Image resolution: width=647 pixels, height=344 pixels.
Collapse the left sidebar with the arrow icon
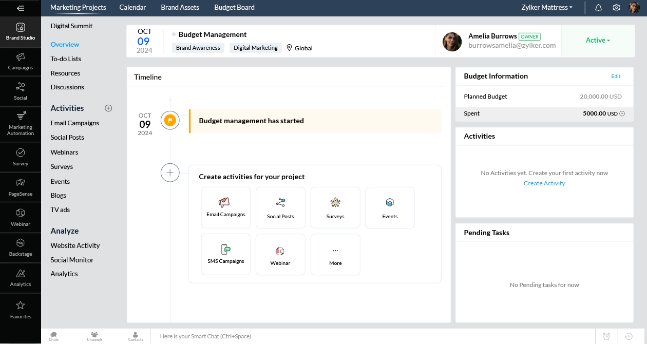tap(21, 8)
